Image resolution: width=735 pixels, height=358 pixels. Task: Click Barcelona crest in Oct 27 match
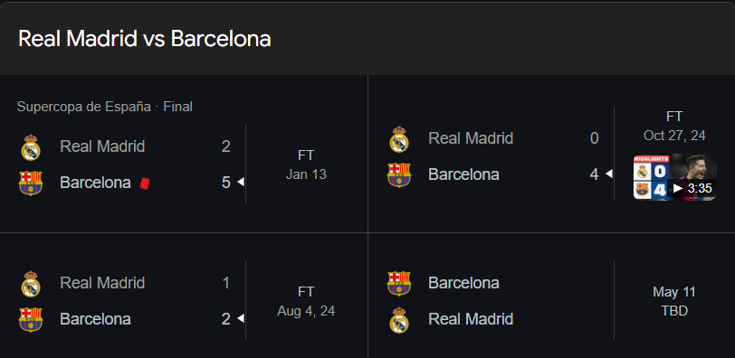399,175
